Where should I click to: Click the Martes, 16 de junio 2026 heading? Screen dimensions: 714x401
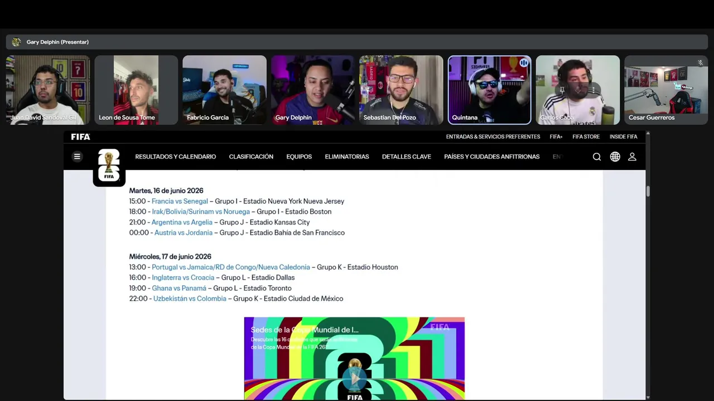tap(166, 190)
